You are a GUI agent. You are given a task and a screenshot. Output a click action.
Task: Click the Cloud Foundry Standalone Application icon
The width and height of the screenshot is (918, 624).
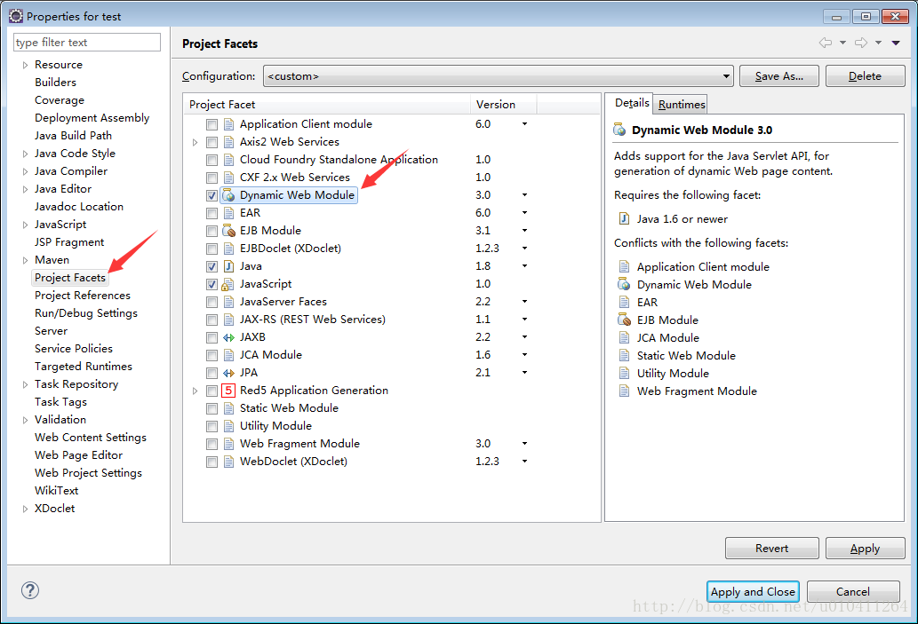(x=228, y=160)
